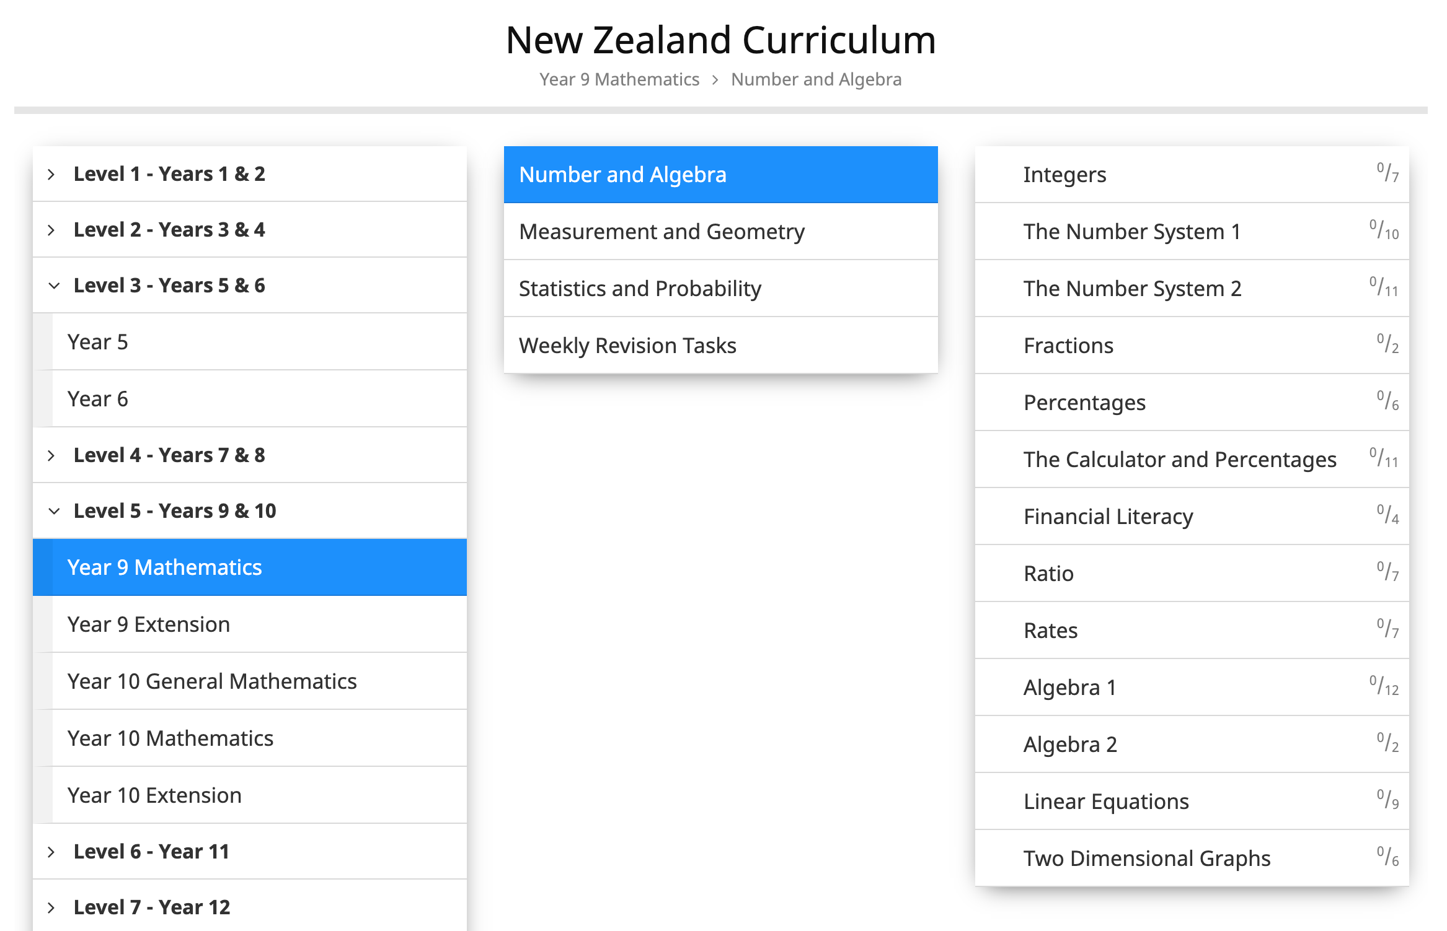Screen dimensions: 1447x931
Task: Select Year 10 Extension in the sidebar
Action: click(154, 795)
